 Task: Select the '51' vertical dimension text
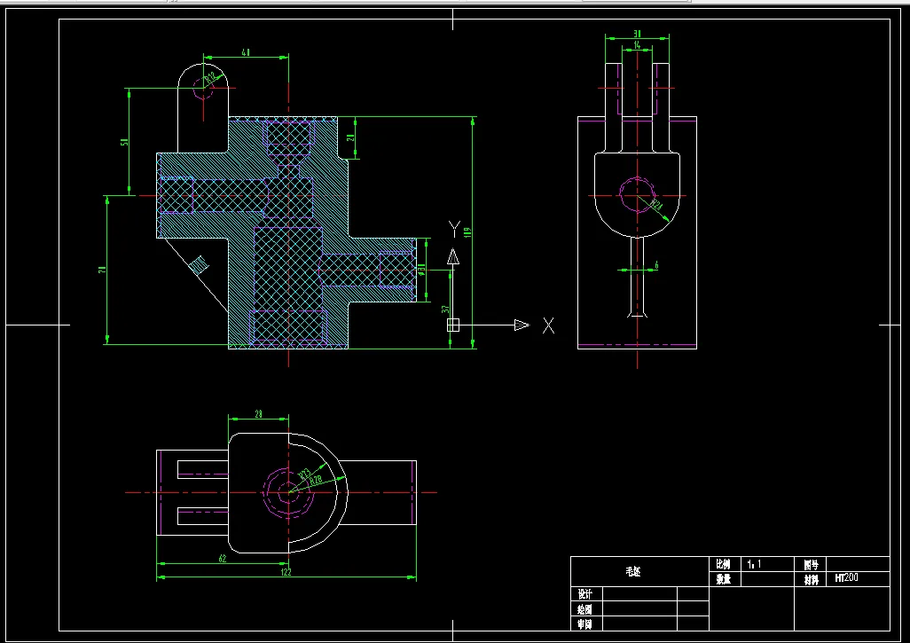pos(123,142)
